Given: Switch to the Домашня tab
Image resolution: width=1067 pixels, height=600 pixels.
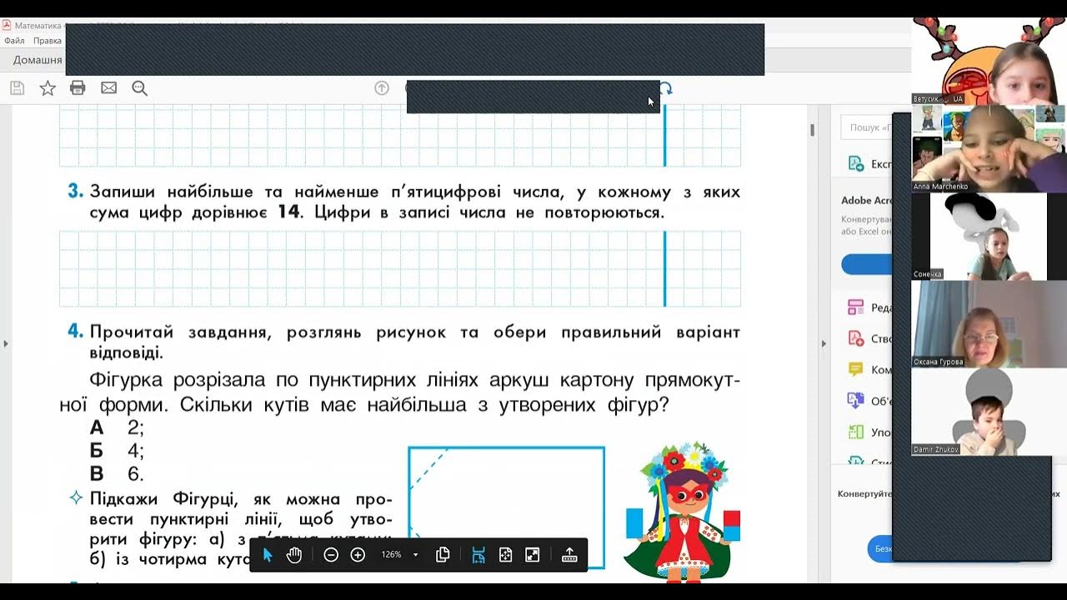Looking at the screenshot, I should [38, 60].
